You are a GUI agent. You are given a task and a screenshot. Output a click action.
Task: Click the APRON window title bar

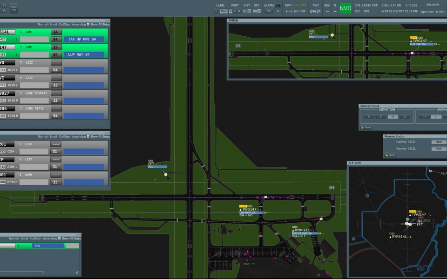[337, 20]
